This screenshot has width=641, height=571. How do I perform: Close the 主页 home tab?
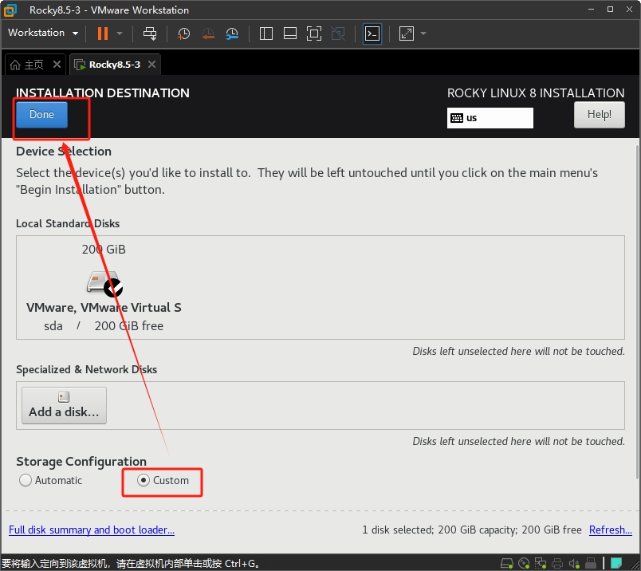pos(57,65)
